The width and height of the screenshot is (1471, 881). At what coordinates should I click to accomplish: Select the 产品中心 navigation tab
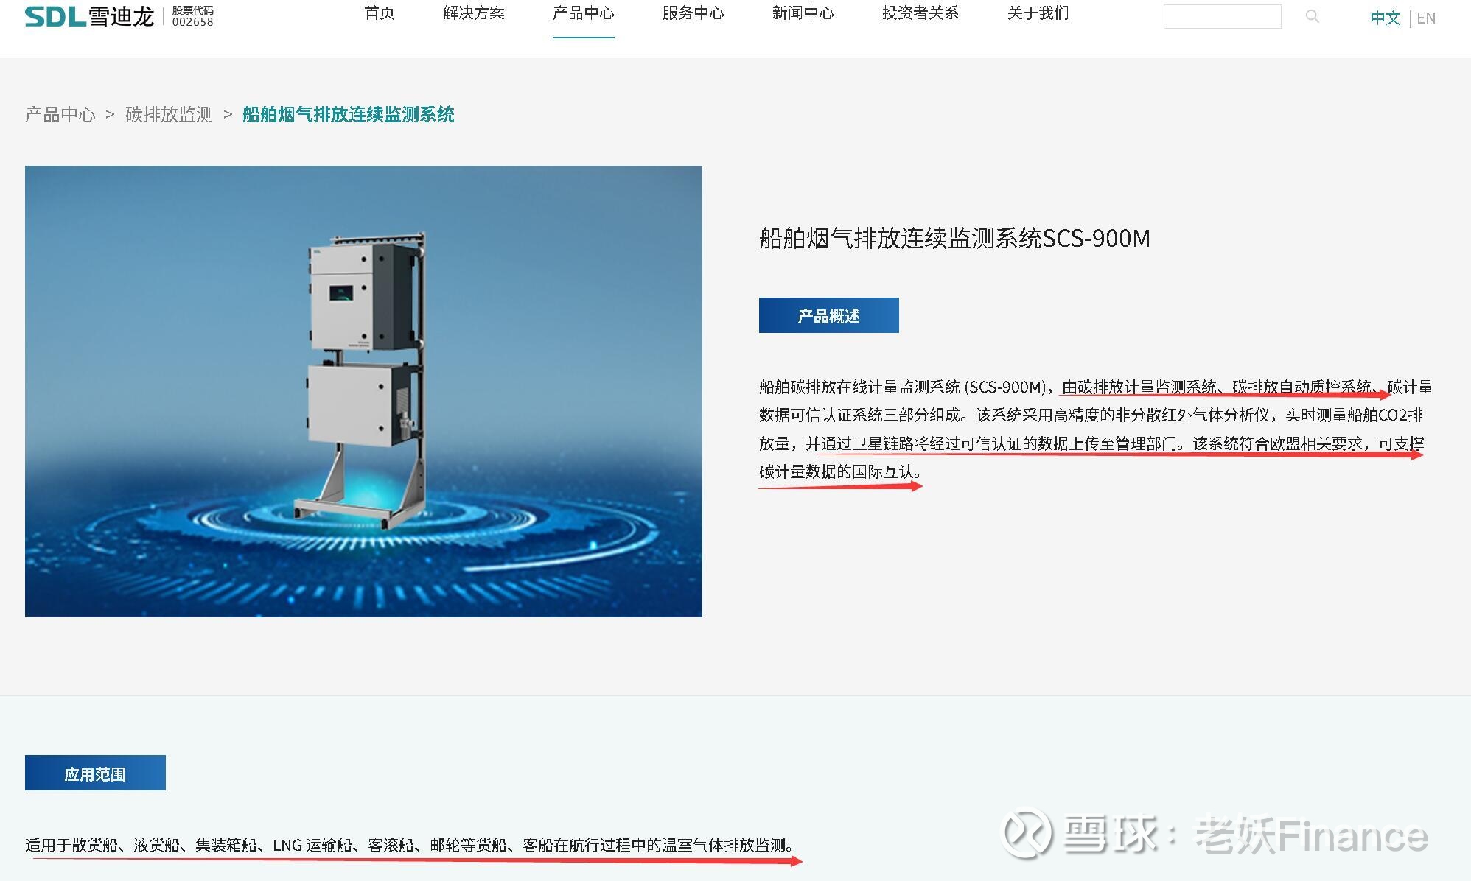pyautogui.click(x=583, y=13)
